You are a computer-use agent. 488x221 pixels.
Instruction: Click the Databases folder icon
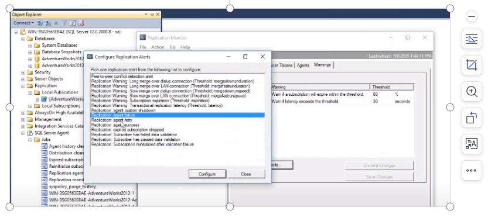(x=30, y=39)
